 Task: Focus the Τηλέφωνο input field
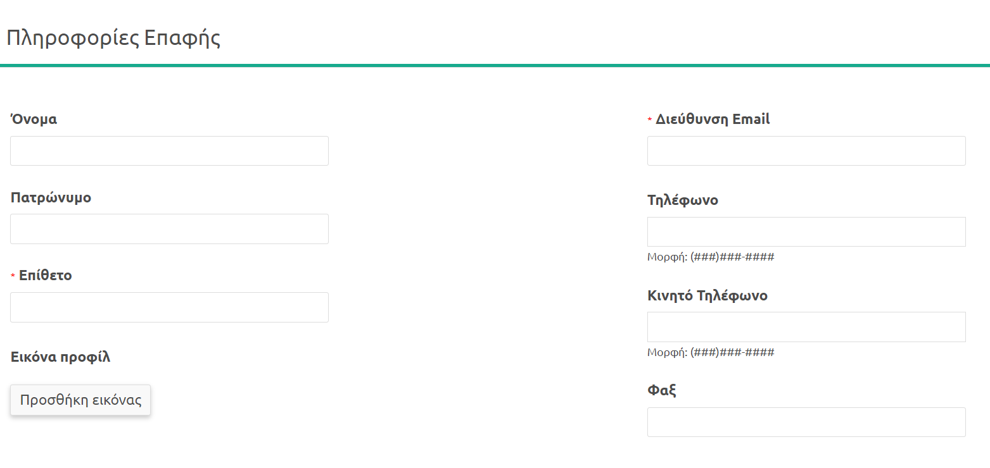806,232
